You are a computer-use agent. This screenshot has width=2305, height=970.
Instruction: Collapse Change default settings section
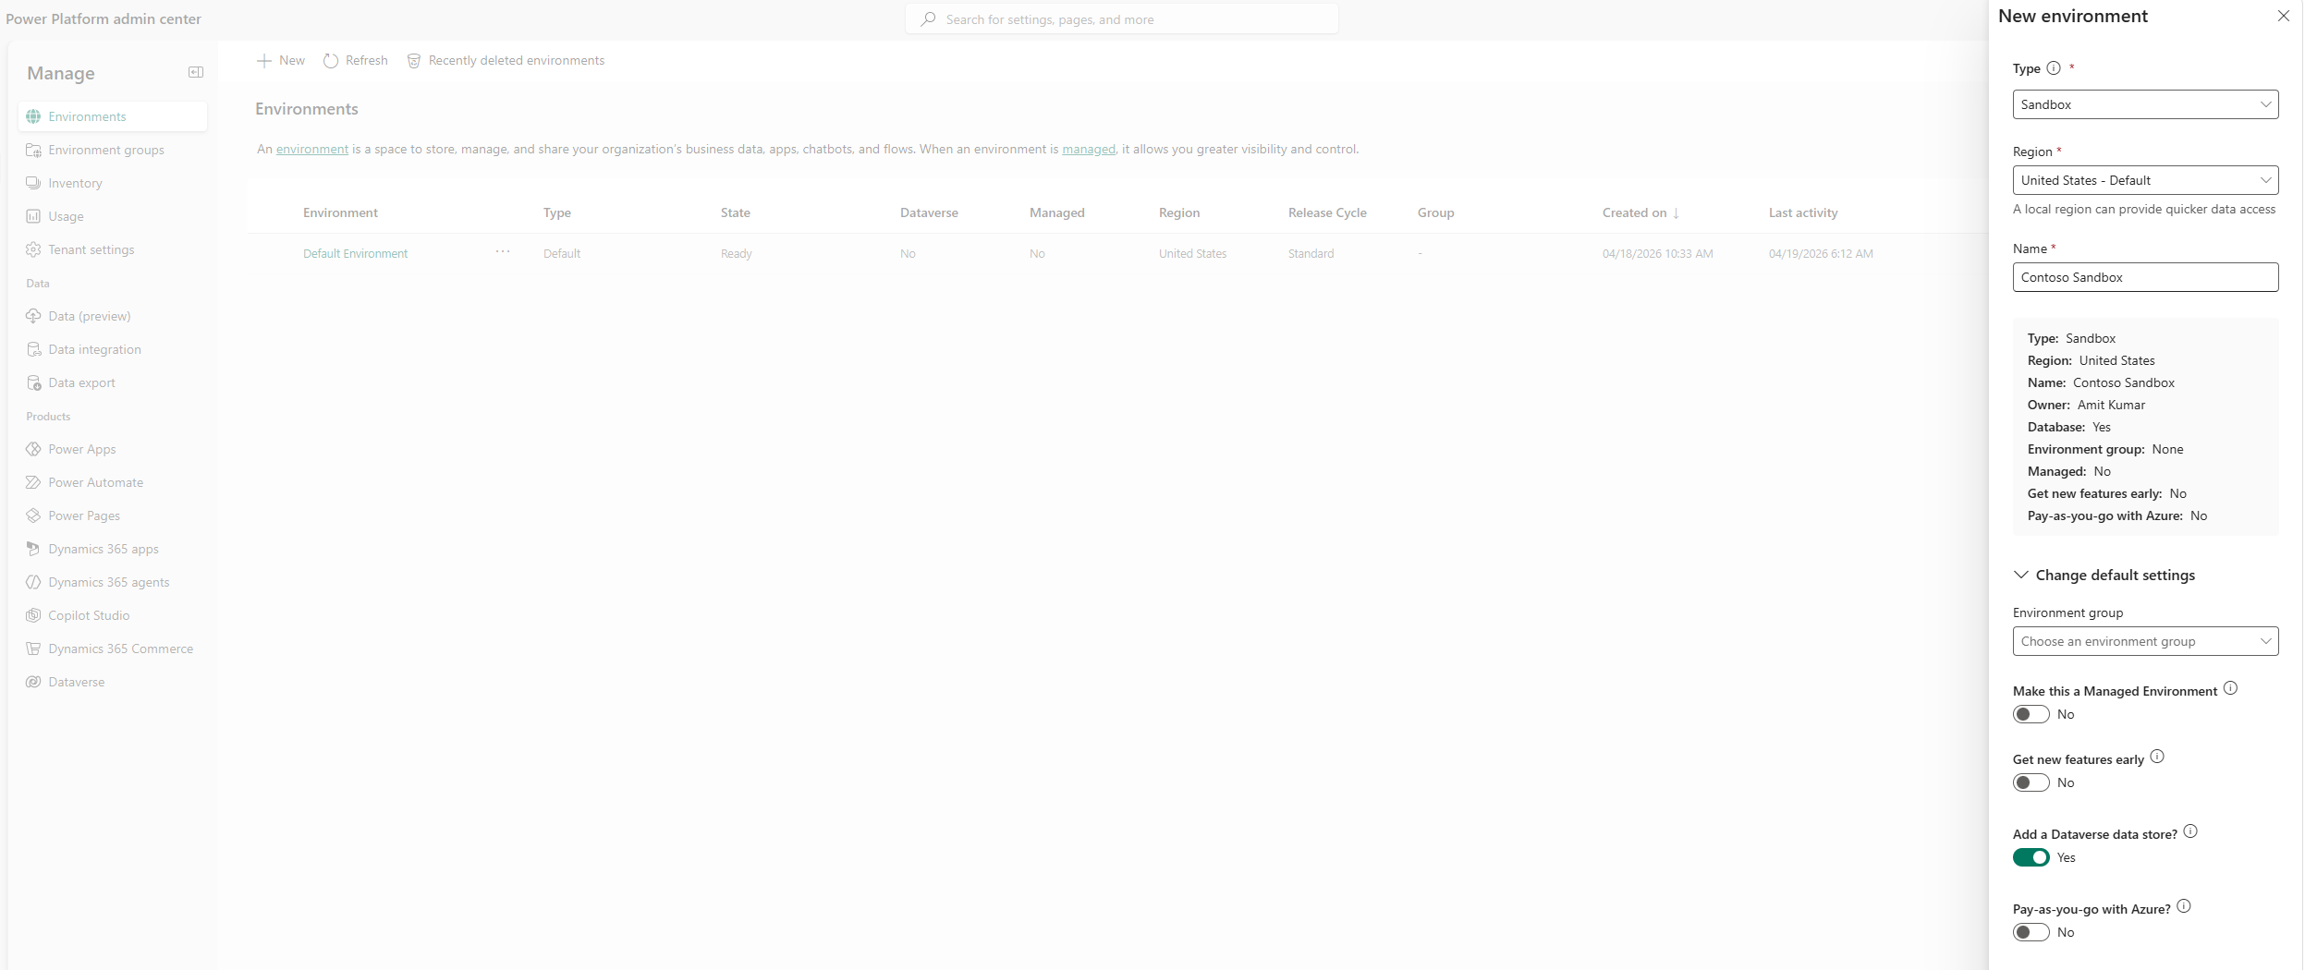[x=2104, y=575]
